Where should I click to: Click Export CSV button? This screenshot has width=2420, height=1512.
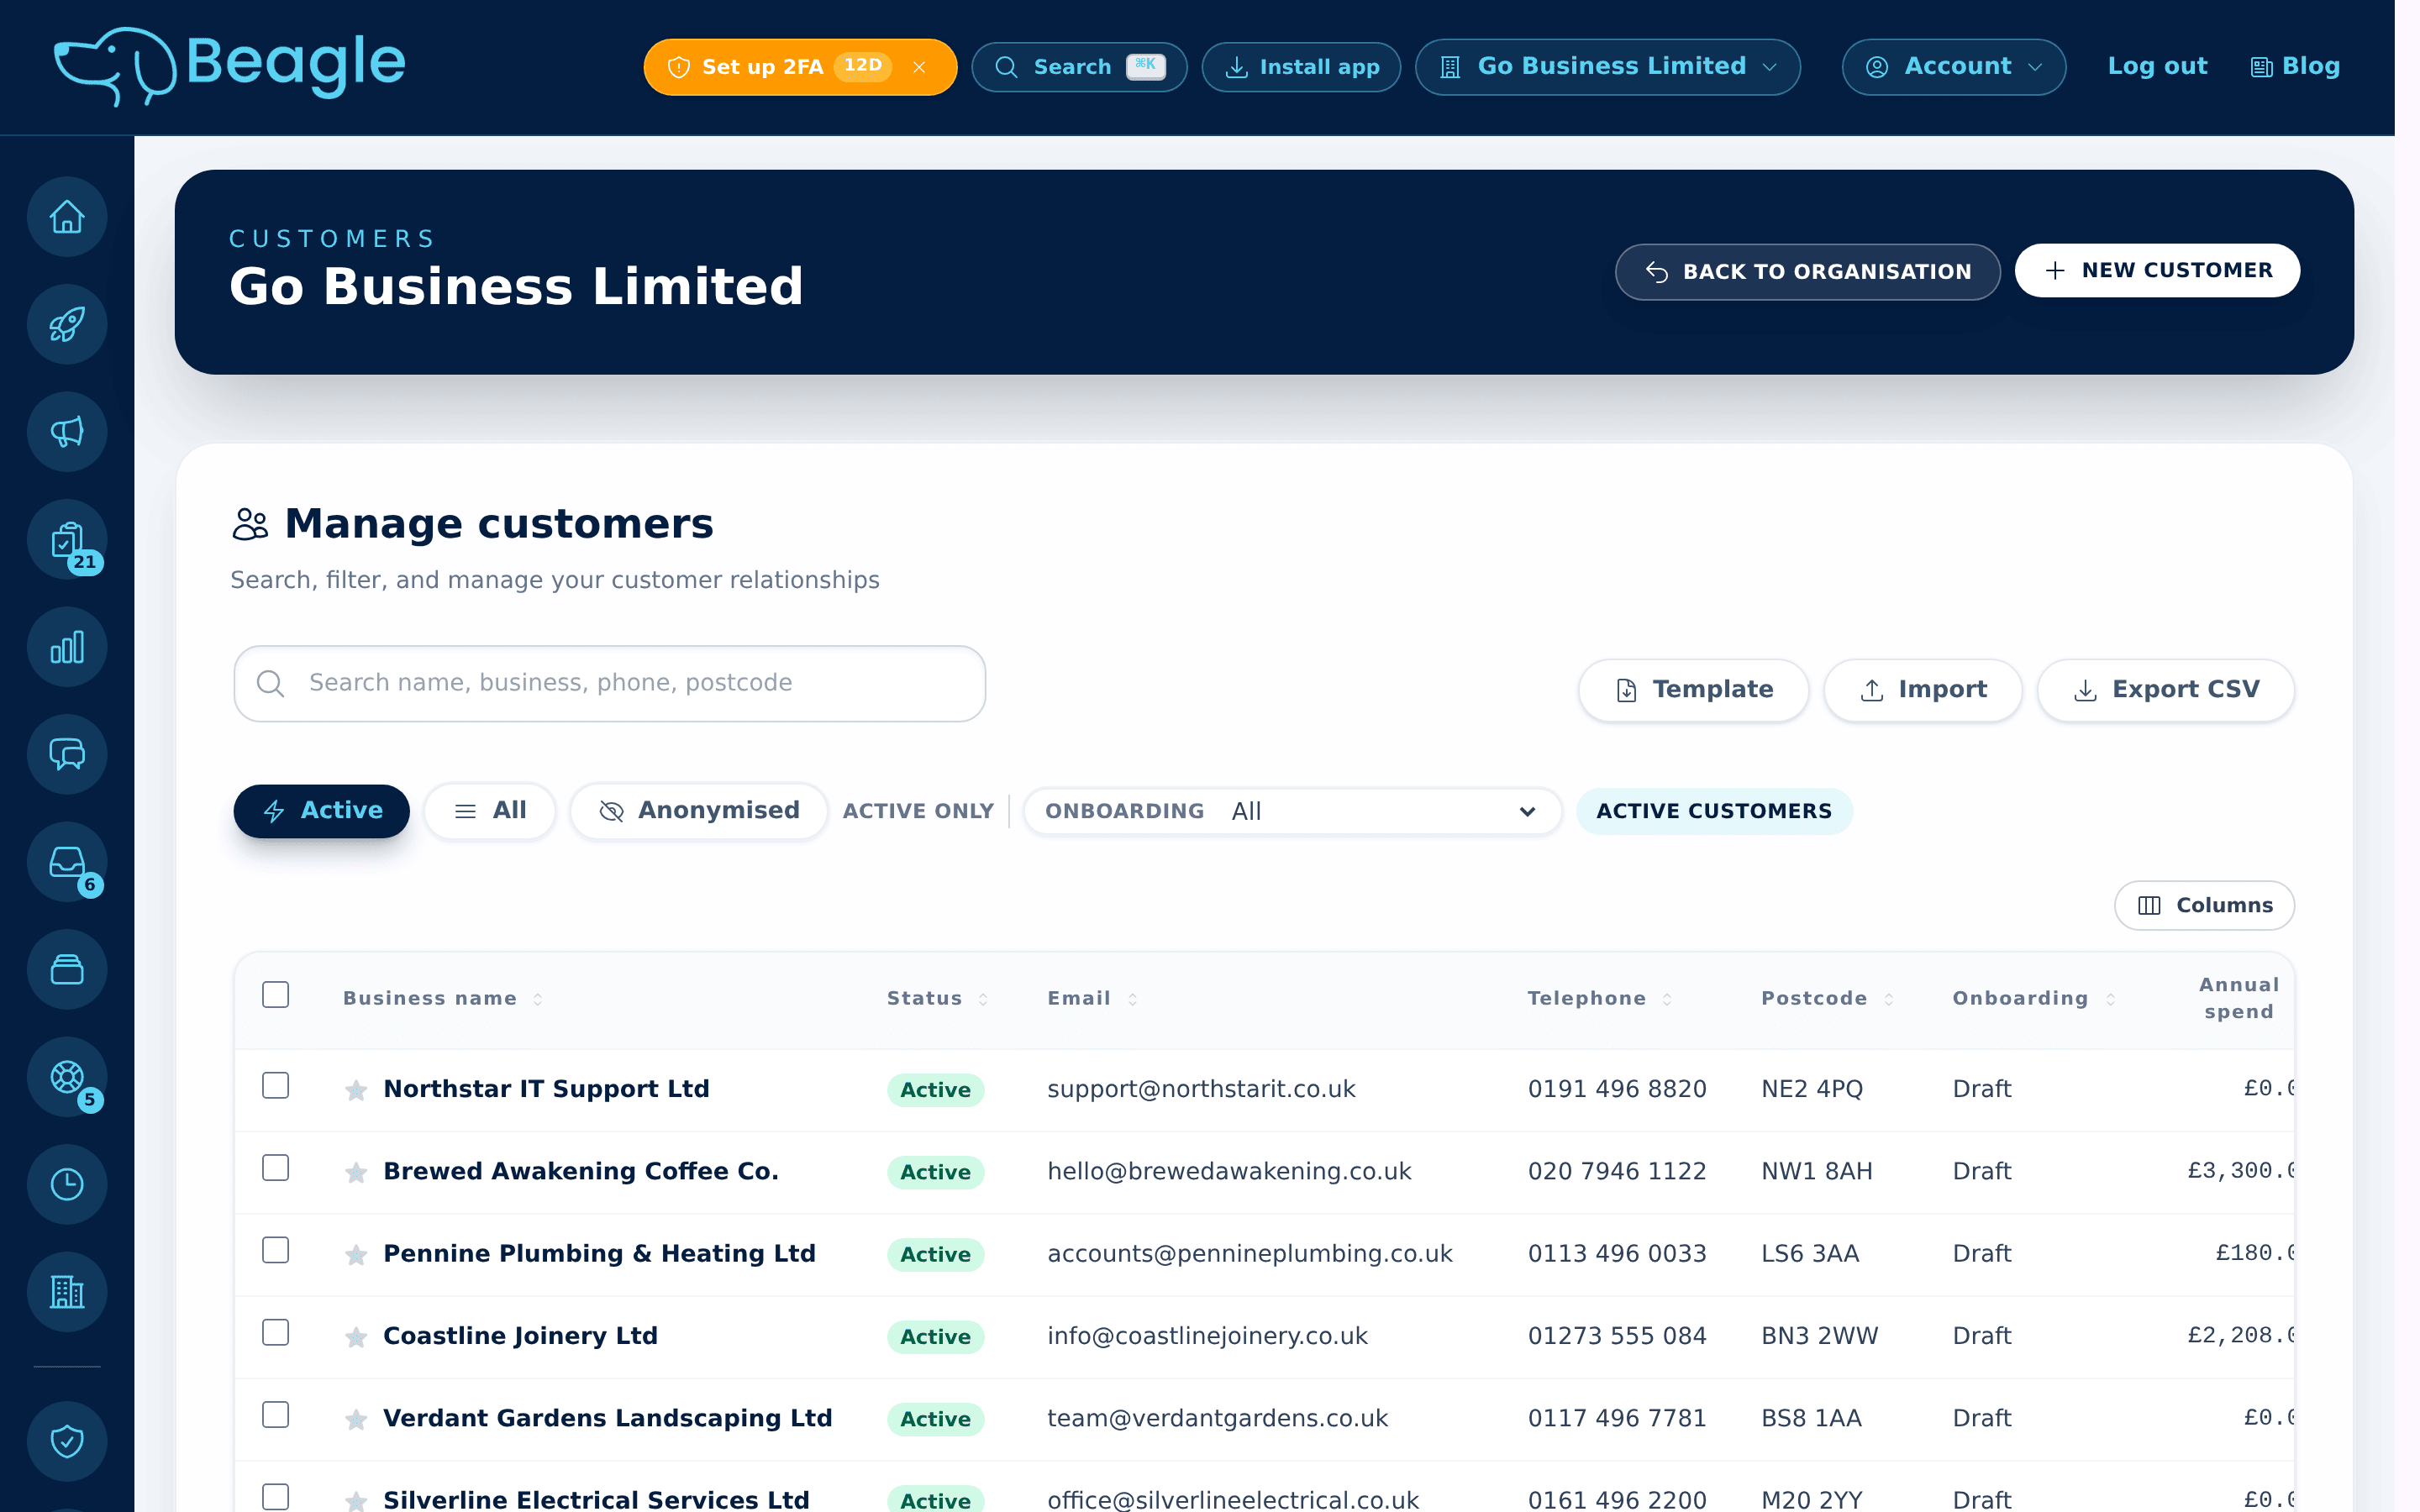tap(2165, 690)
